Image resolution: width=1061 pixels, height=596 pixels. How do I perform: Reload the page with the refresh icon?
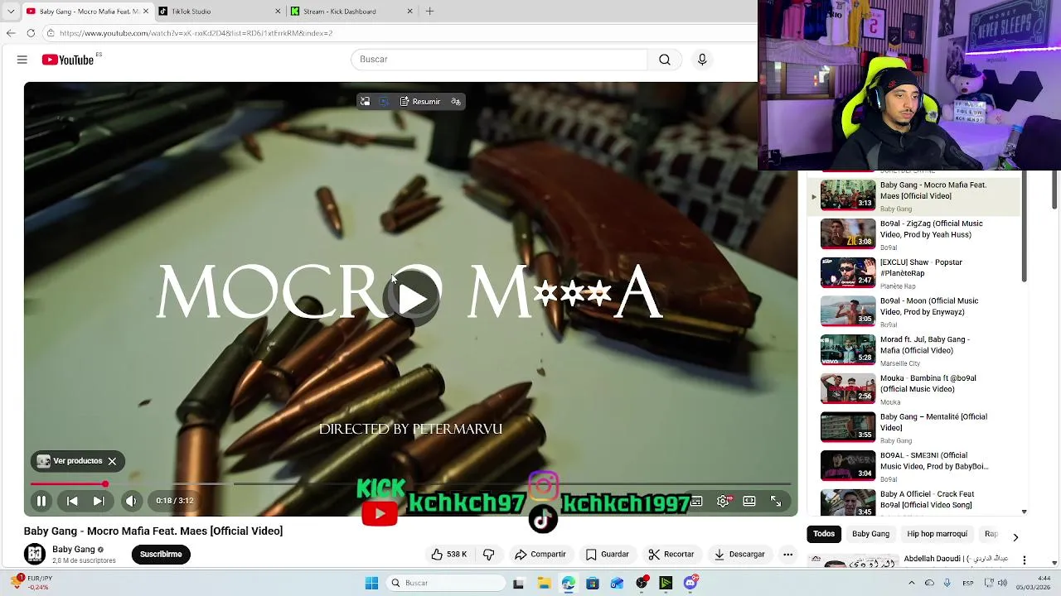pyautogui.click(x=31, y=33)
